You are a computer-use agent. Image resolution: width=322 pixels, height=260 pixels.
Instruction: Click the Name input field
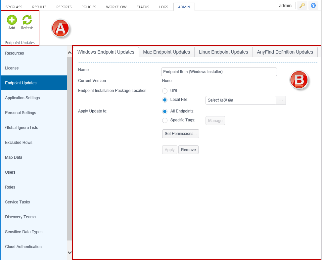[x=219, y=72]
